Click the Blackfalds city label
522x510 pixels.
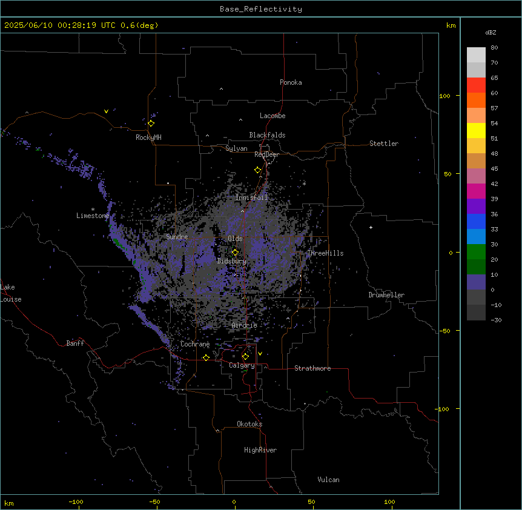[267, 135]
